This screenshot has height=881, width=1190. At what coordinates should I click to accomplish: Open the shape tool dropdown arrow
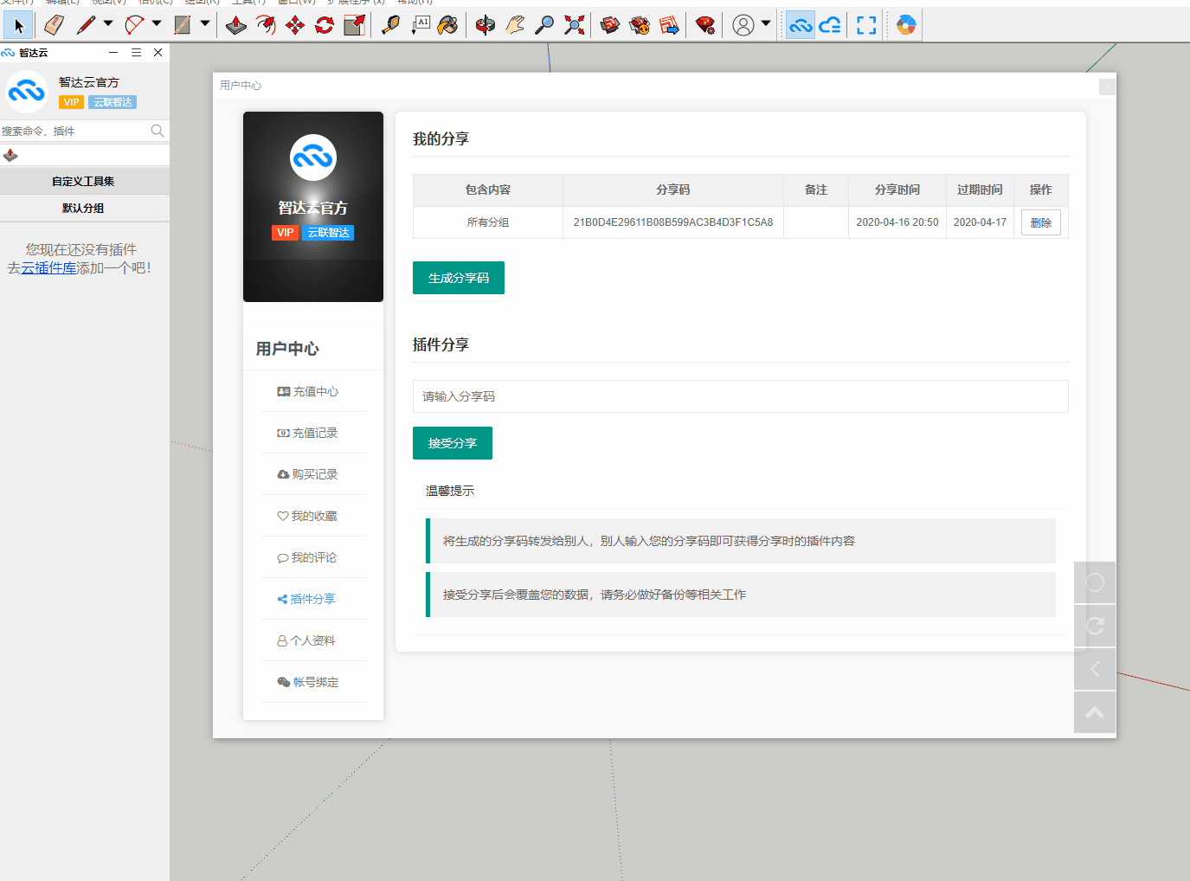[x=205, y=23]
